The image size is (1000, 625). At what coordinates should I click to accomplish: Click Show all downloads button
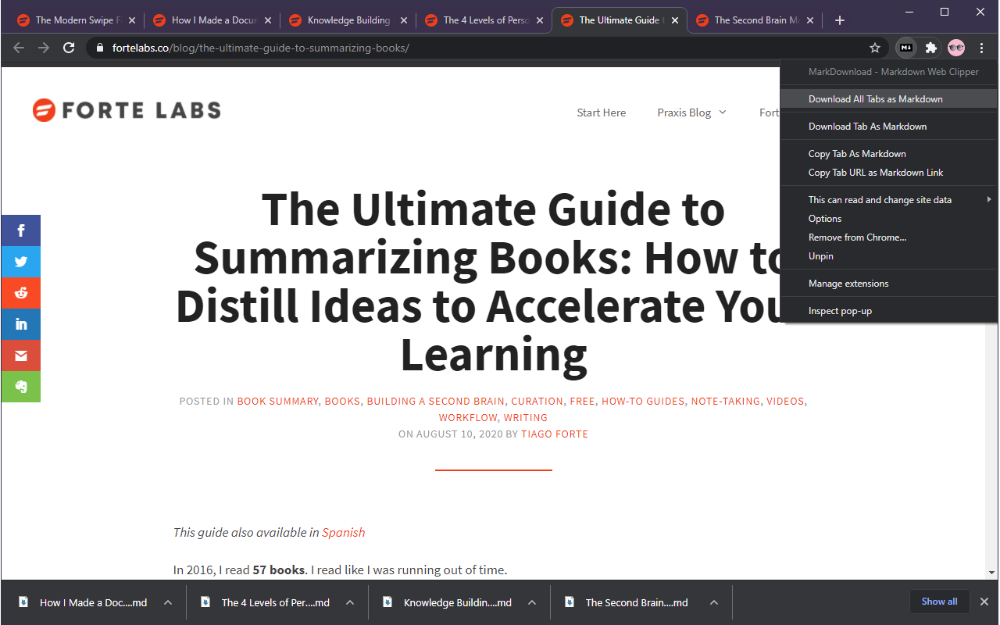pyautogui.click(x=939, y=602)
